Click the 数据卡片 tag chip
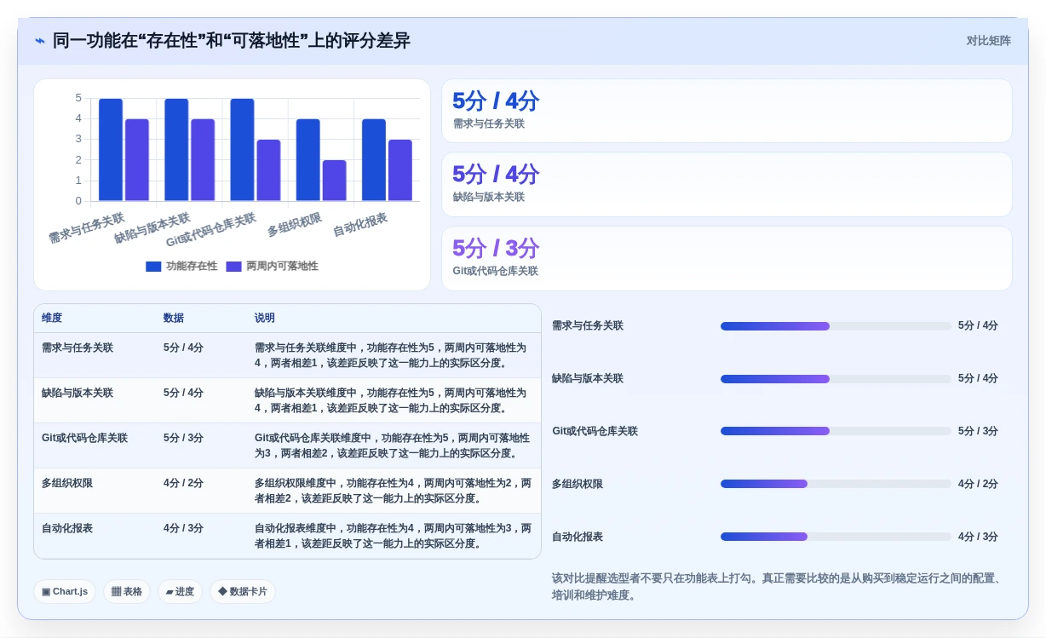 [243, 591]
